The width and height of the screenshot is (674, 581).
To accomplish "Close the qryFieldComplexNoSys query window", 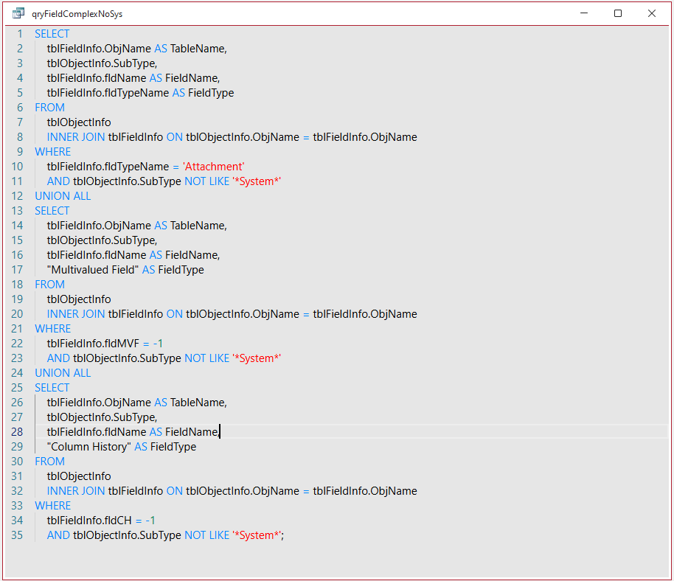I will pos(652,13).
